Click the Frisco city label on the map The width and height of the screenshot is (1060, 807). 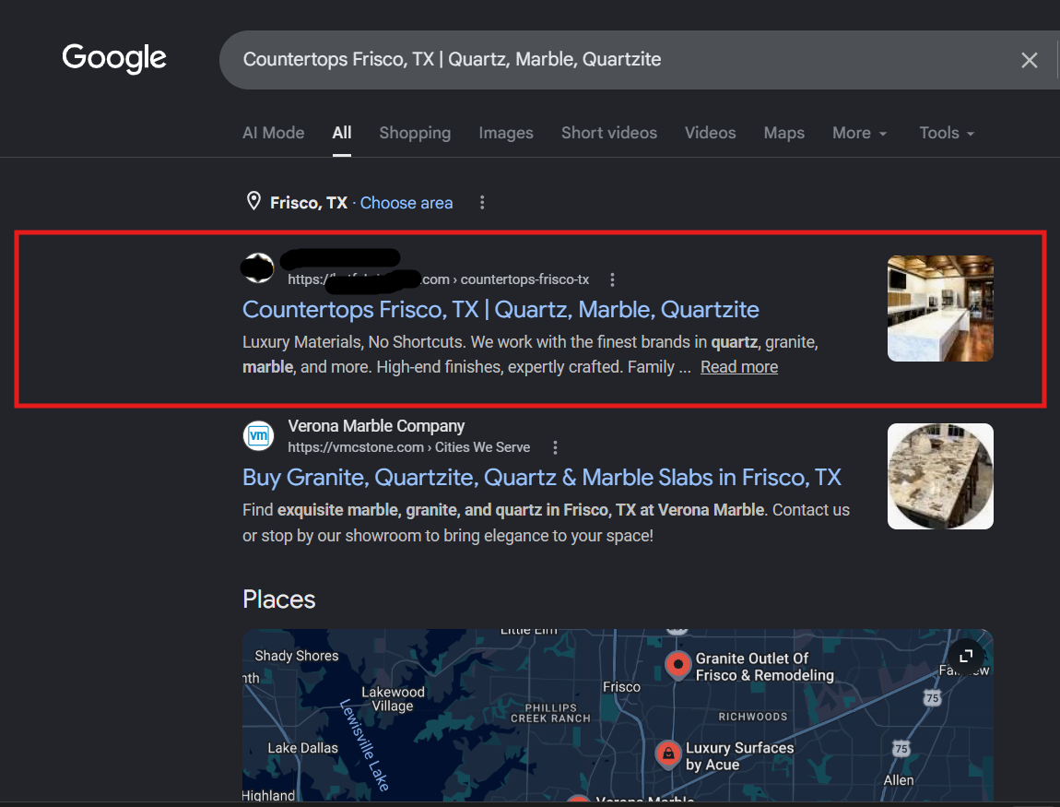pos(621,686)
